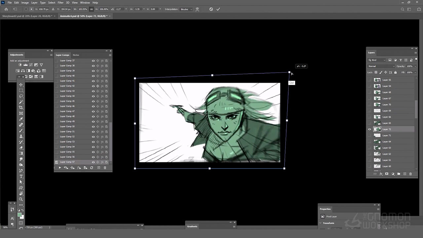Pick the Eraser tool
The height and width of the screenshot is (238, 423).
pos(21,148)
